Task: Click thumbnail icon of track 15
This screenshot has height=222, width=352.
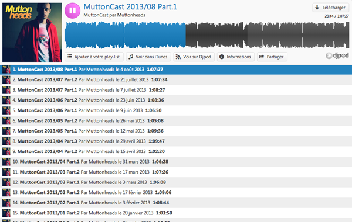Action: (x=6, y=213)
